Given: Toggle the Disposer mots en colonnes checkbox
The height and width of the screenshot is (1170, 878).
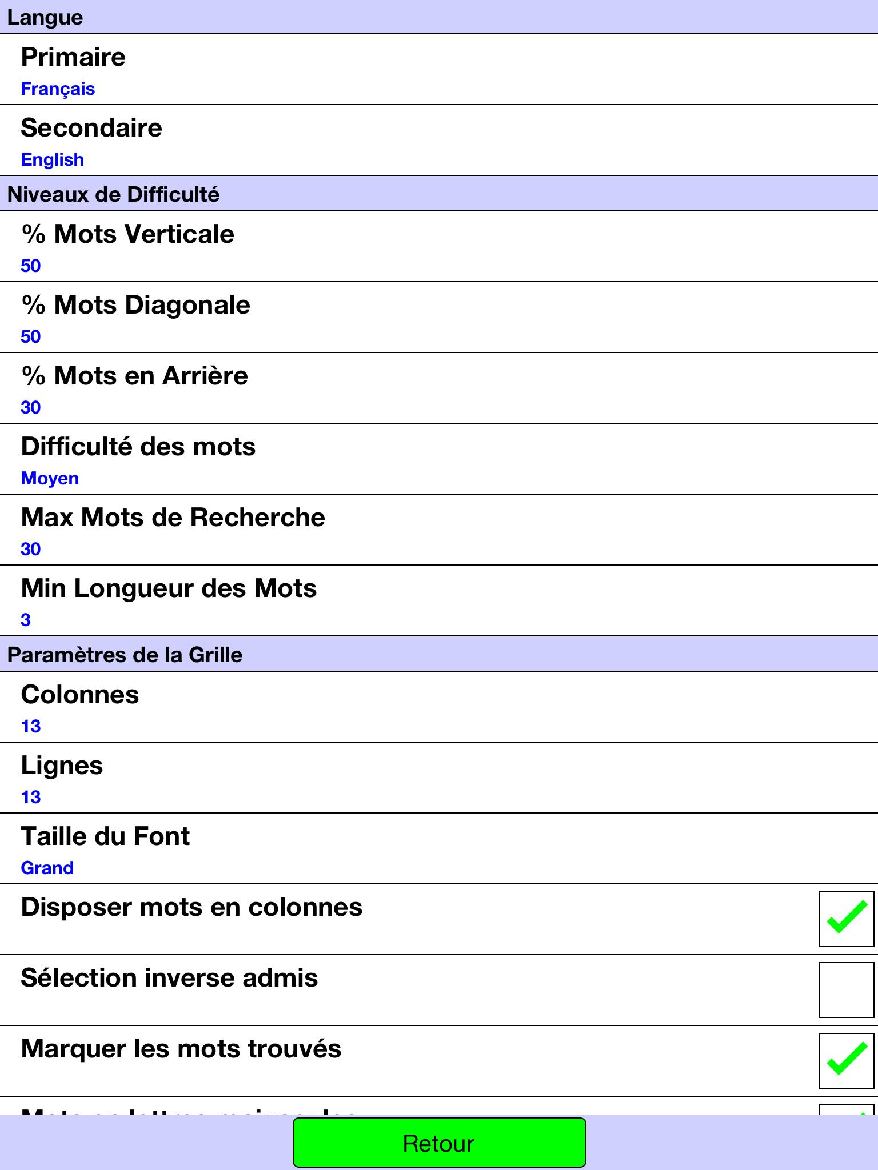Looking at the screenshot, I should click(x=846, y=919).
